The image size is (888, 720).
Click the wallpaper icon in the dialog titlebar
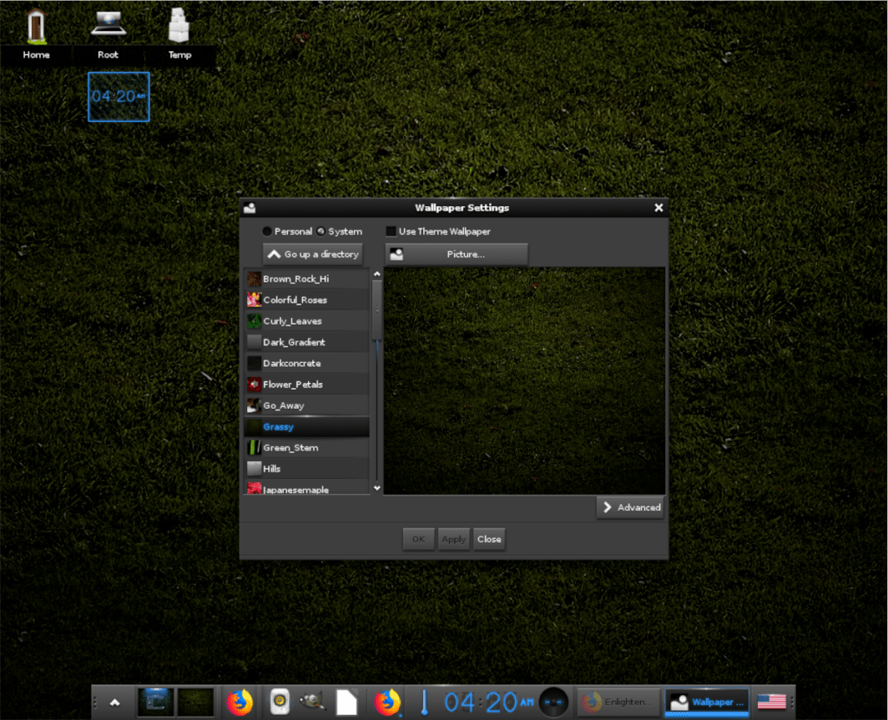[251, 208]
